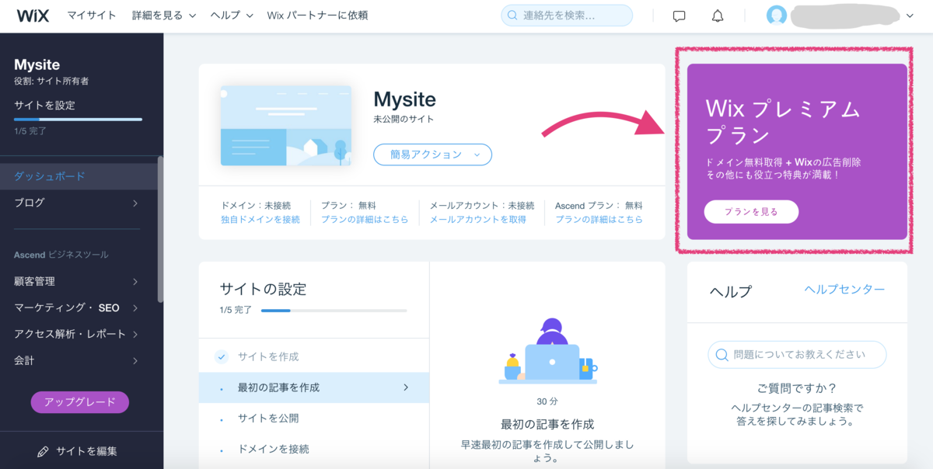Viewport: 933px width, 469px height.
Task: Select サイトを作成 setup step
Action: 314,356
